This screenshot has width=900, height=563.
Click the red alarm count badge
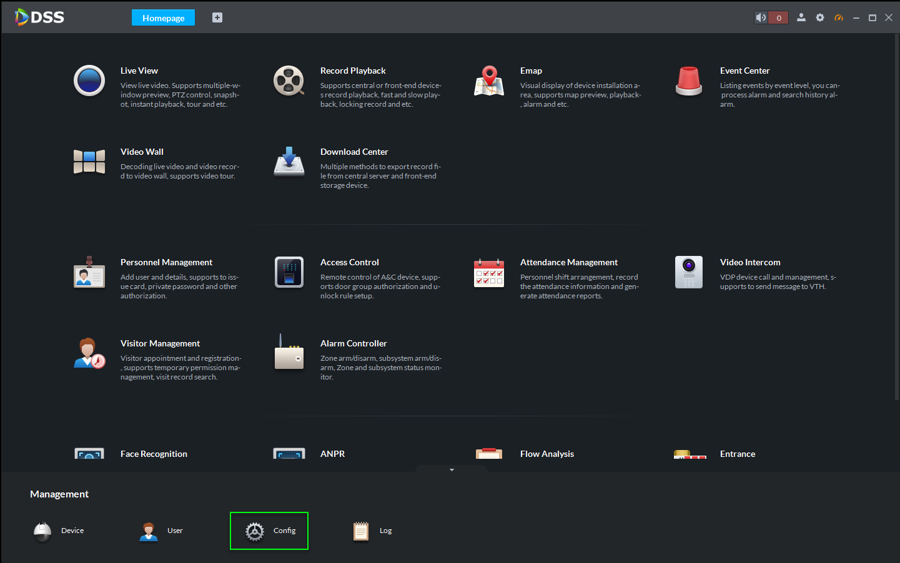point(778,17)
